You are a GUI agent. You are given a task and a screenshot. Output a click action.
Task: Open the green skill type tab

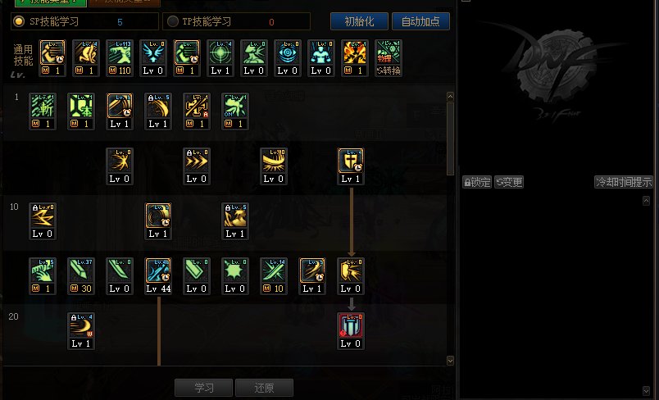(51, 2)
